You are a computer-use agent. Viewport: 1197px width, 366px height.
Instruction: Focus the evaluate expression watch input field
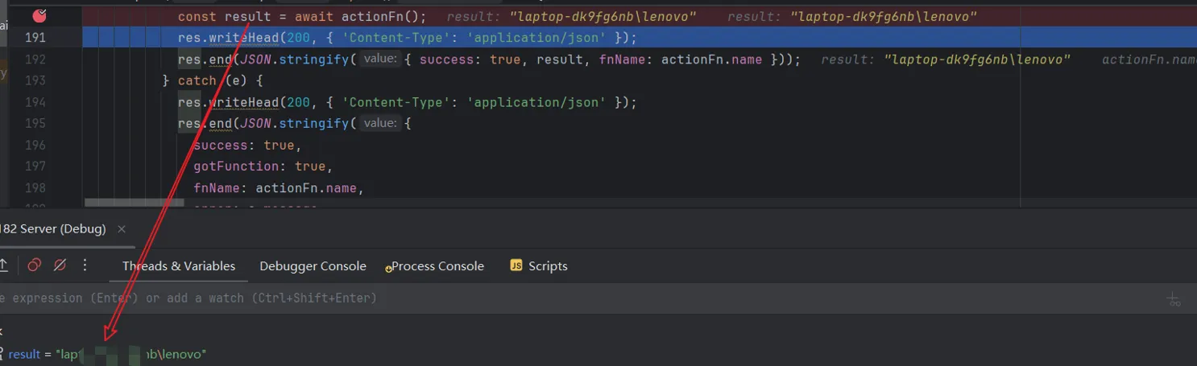pos(580,298)
